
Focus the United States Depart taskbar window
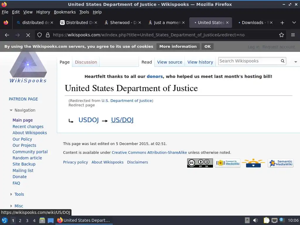coord(84,220)
